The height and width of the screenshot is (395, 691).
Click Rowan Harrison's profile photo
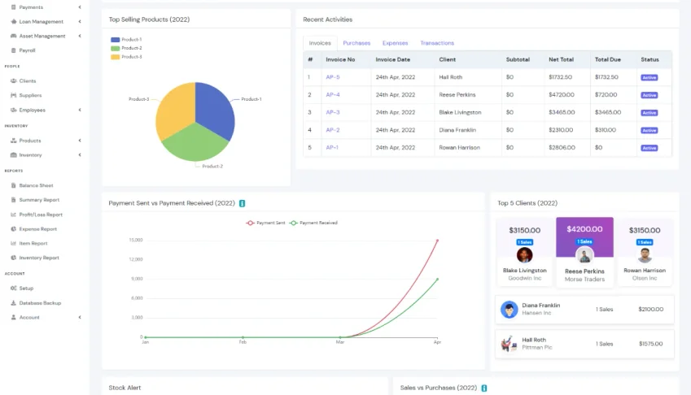coord(645,255)
